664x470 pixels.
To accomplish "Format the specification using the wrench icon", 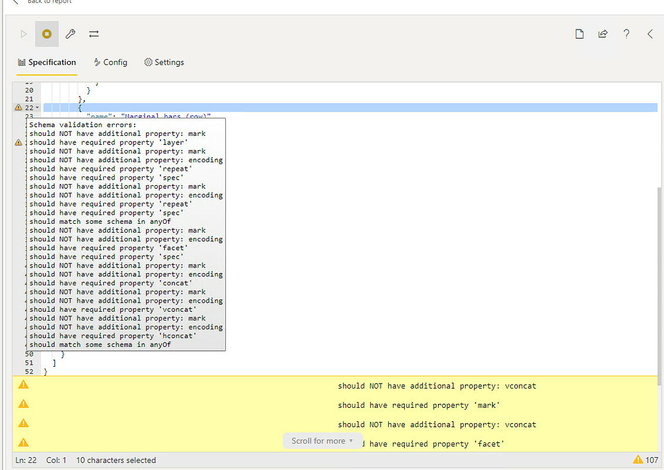I will [70, 33].
